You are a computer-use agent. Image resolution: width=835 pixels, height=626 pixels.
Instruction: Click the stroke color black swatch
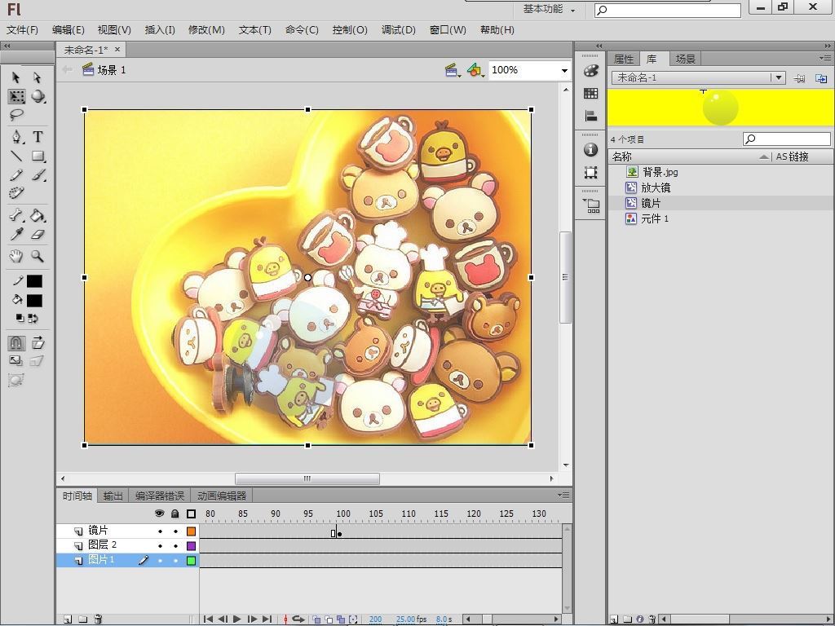click(x=34, y=281)
